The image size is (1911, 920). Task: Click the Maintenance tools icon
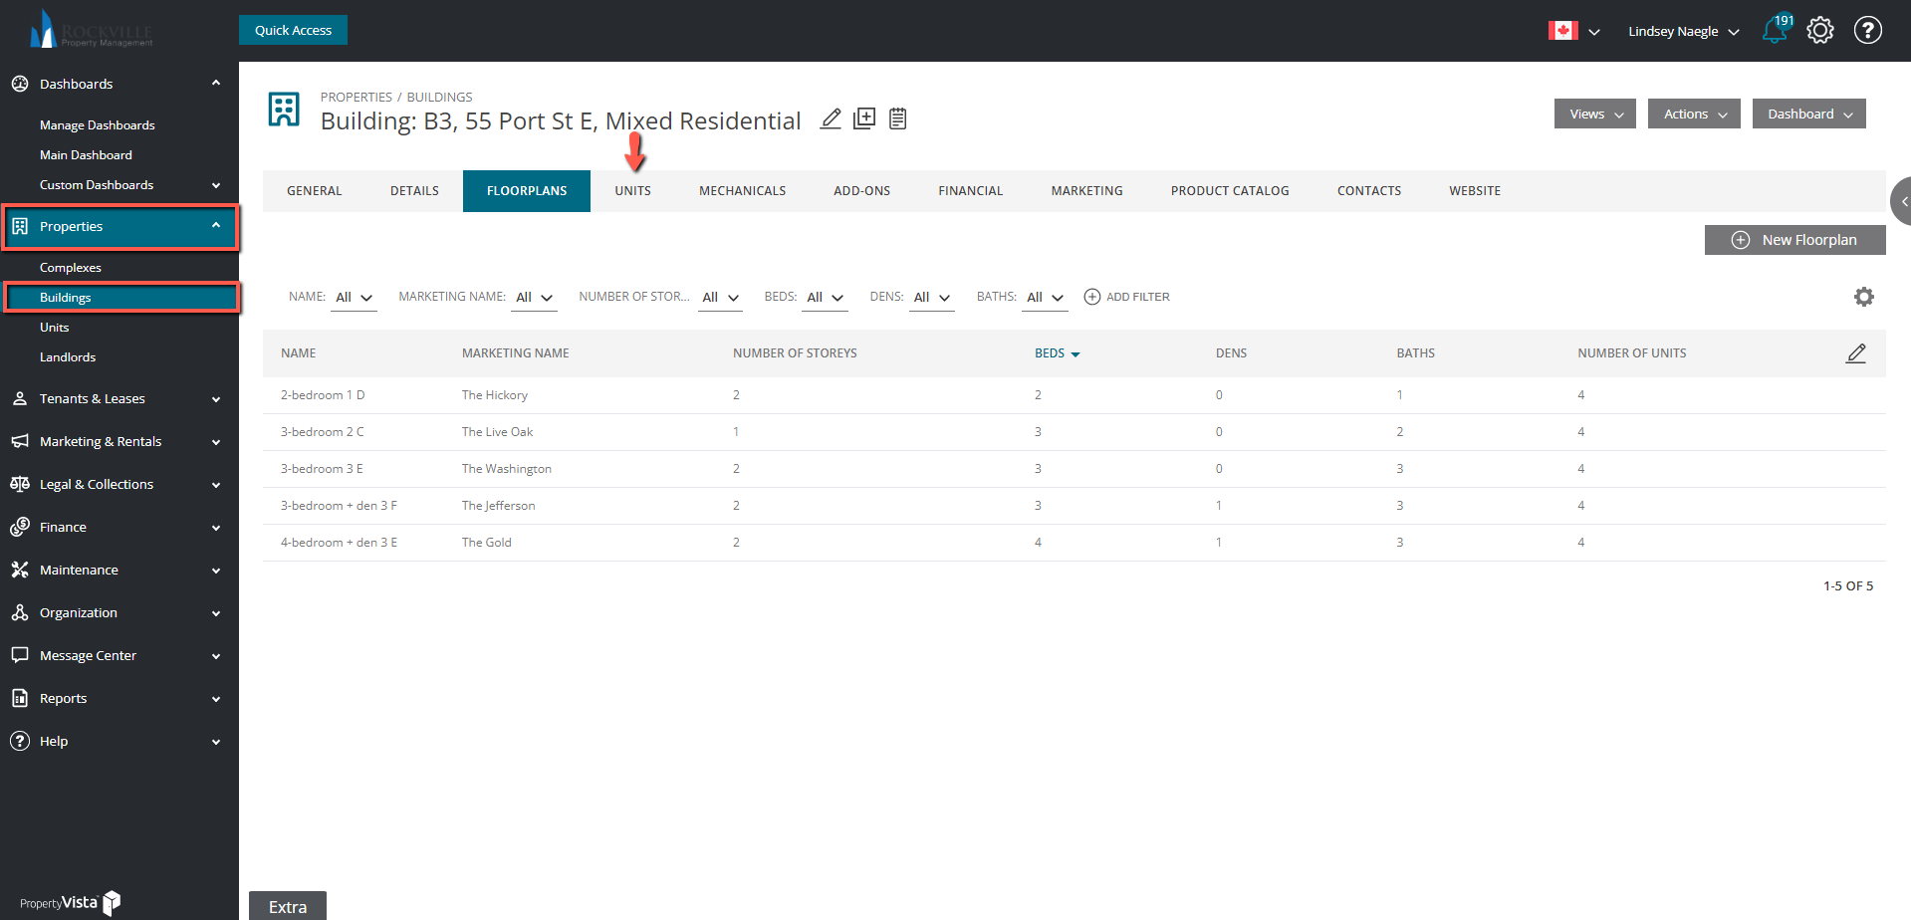click(x=20, y=570)
